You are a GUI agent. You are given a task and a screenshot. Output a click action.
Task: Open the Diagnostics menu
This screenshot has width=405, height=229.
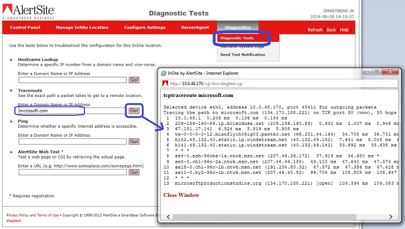click(x=238, y=27)
